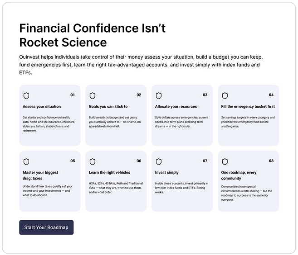Click the 'Financial Confidence Isn't Rocket Science' headline
This screenshot has height=255, width=298.
[x=93, y=35]
